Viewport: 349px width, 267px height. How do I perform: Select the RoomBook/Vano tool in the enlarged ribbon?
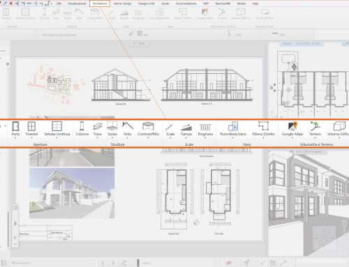pyautogui.click(x=233, y=129)
